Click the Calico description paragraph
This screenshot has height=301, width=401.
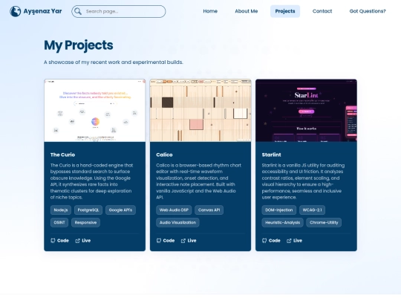tap(199, 181)
